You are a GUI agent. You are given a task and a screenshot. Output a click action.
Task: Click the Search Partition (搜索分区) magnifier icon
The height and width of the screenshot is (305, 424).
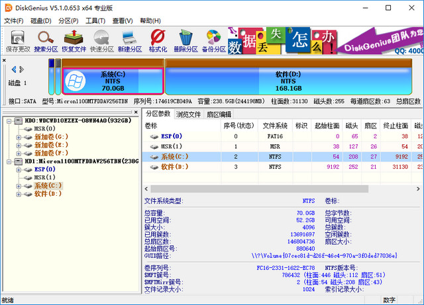click(46, 41)
